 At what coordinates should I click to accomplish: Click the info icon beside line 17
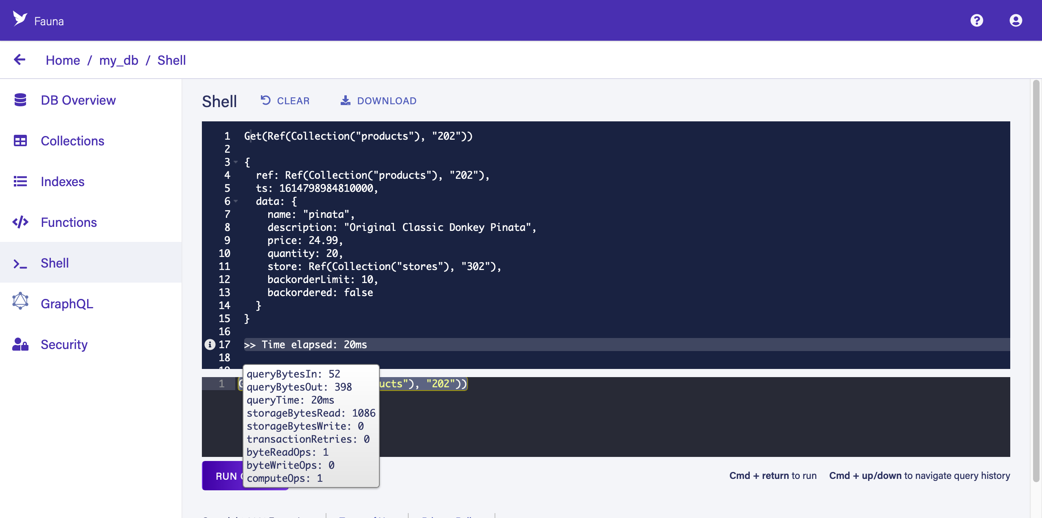tap(210, 345)
